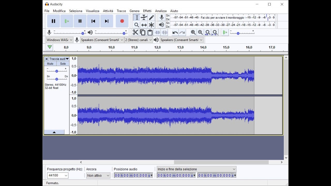Click the green timeline playhead triangle

50,47
